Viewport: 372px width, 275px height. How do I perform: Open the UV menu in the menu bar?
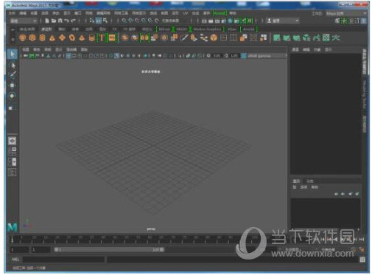click(185, 13)
